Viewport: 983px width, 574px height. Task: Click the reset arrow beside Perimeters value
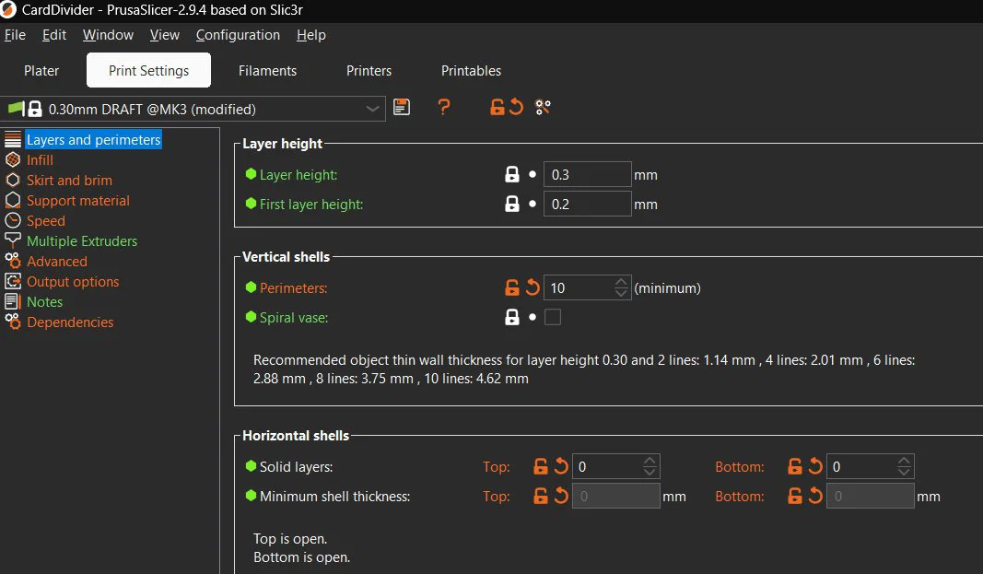(532, 287)
